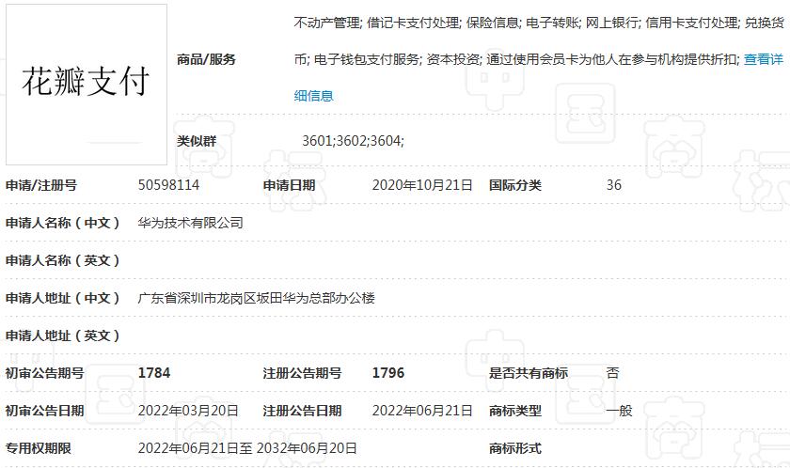This screenshot has height=468, width=790.
Task: Click the 国际分类 label
Action: tap(515, 185)
